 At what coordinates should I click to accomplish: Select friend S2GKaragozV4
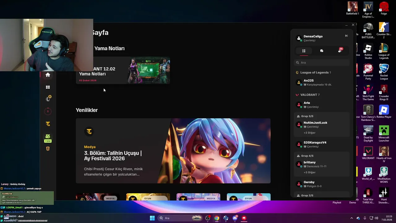pyautogui.click(x=322, y=144)
